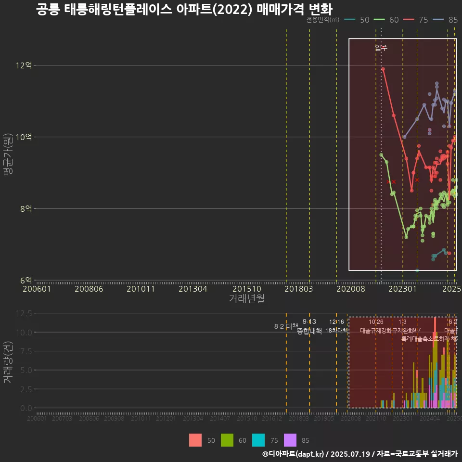Click the 5.0 tick on volume axis

tap(26, 370)
